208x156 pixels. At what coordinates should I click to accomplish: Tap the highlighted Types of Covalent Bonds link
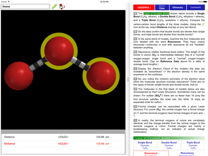pyautogui.click(x=156, y=14)
